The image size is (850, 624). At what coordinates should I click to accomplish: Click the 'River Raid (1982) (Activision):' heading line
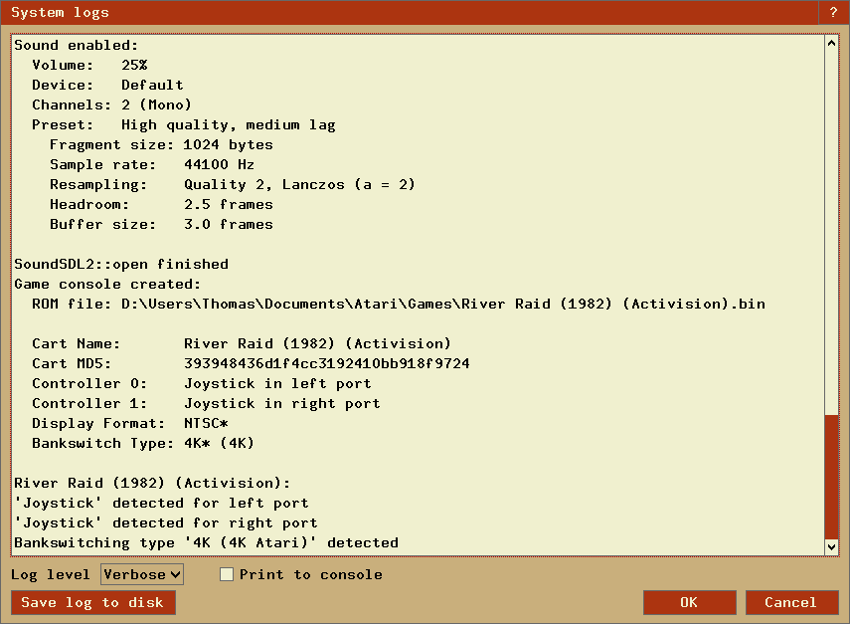click(x=152, y=483)
